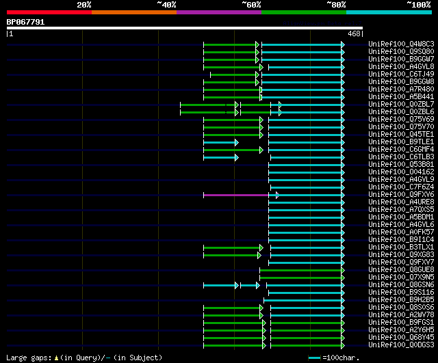Click the green ~80% legend segment
Viewport: 438px width, 363px height.
304,12
